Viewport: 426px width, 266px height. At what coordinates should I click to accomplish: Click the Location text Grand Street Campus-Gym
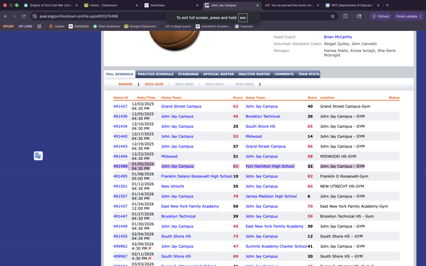pos(345,106)
